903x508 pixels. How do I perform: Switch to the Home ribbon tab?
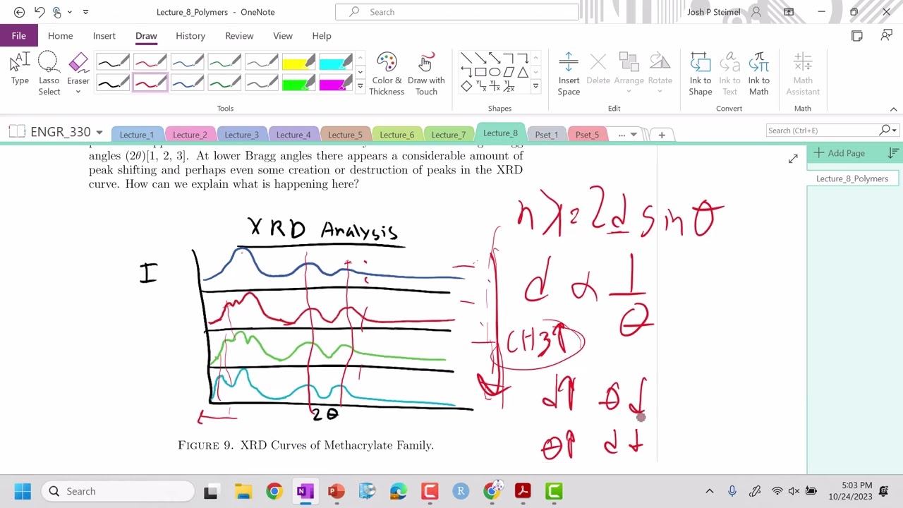(60, 36)
